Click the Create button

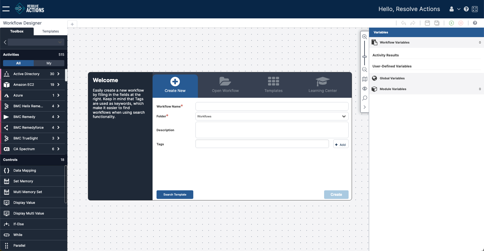pyautogui.click(x=336, y=195)
